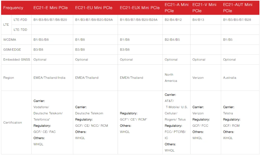The height and width of the screenshot is (155, 261).
Task: Select the Region row label
Action: click(9, 78)
